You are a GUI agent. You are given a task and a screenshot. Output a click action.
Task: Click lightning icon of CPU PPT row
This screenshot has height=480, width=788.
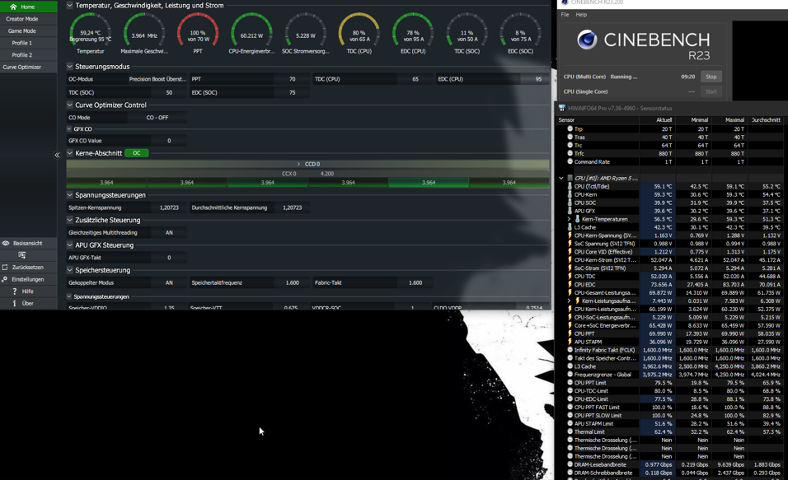click(x=570, y=333)
